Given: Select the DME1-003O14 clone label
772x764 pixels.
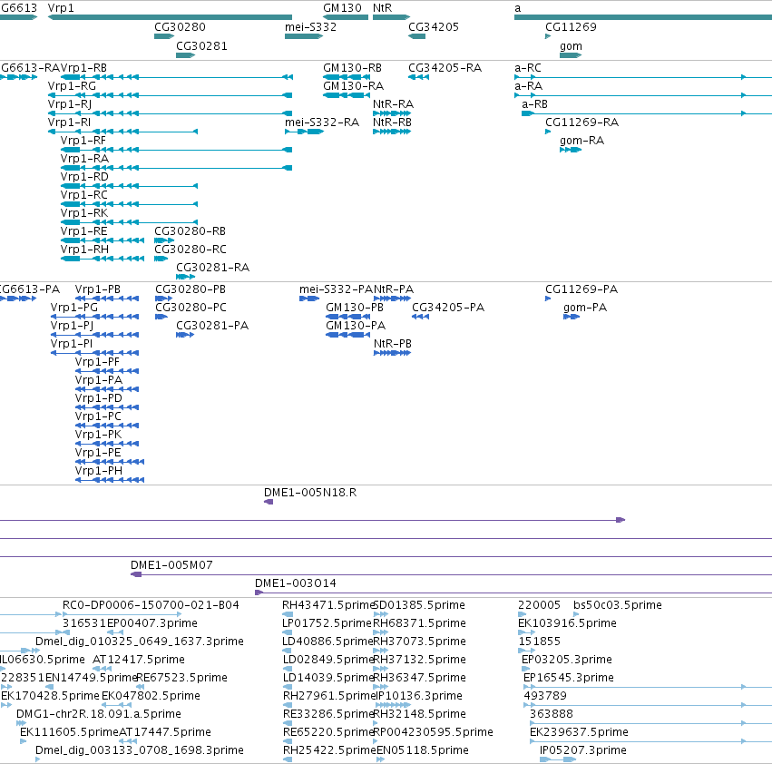Looking at the screenshot, I should [296, 583].
